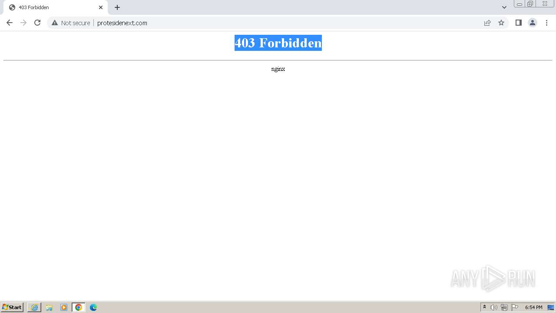This screenshot has height=313, width=556.
Task: Show hidden system tray icons
Action: pos(484,307)
